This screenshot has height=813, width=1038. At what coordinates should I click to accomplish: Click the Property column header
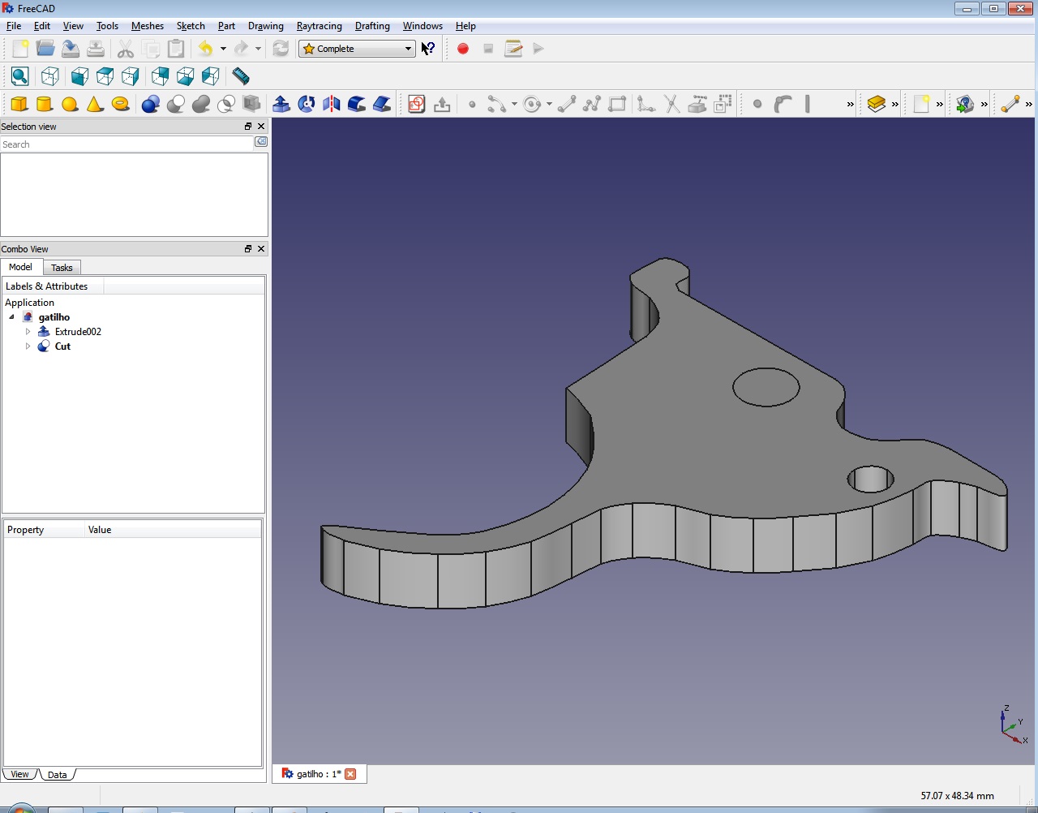44,530
